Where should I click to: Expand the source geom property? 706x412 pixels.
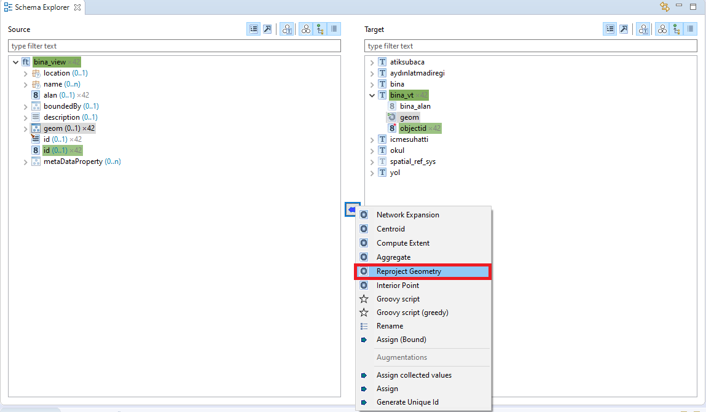(26, 129)
